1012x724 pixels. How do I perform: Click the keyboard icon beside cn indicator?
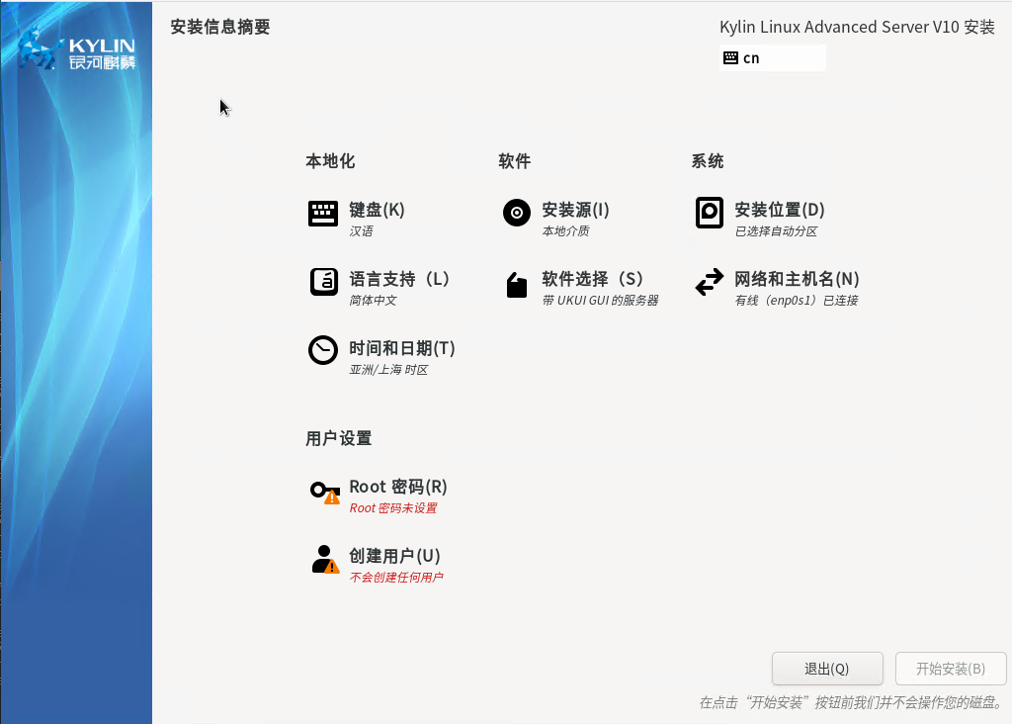(730, 58)
